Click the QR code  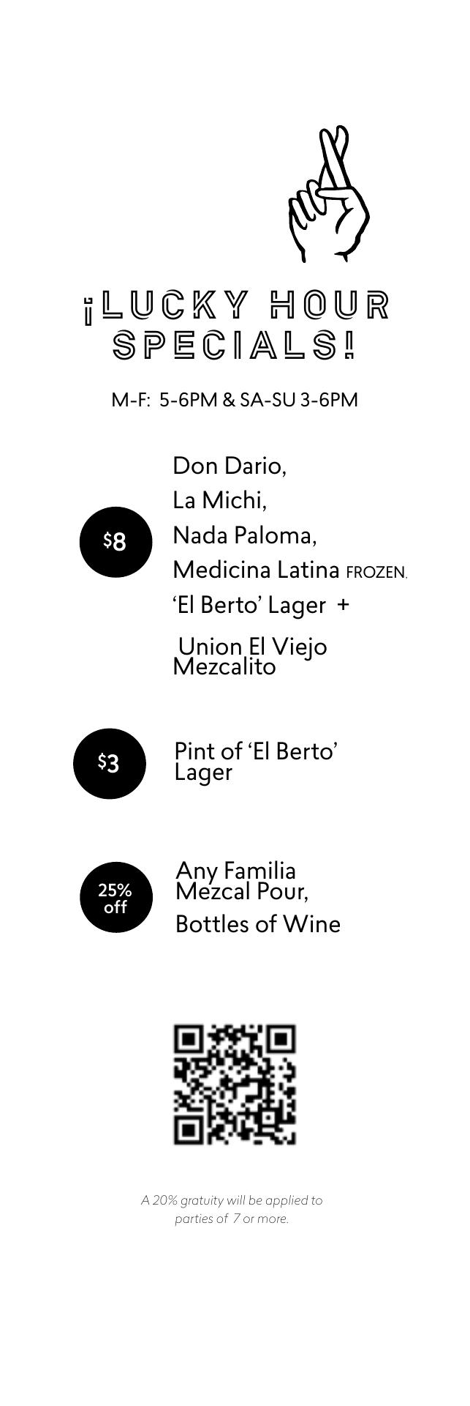point(235,1084)
